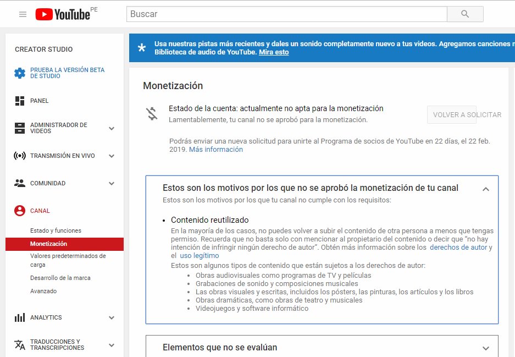Select Traducciones y transcripciones menu item
The height and width of the screenshot is (357, 515).
point(57,344)
